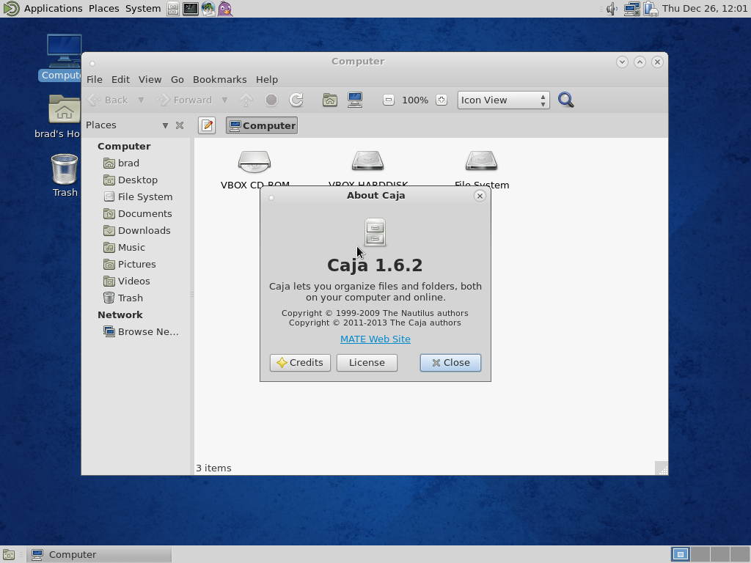Reload the current location
This screenshot has width=751, height=563.
click(296, 100)
